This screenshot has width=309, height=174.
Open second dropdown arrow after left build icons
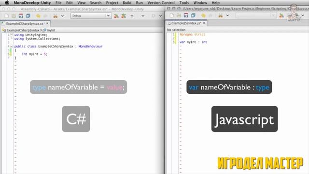click(x=143, y=16)
